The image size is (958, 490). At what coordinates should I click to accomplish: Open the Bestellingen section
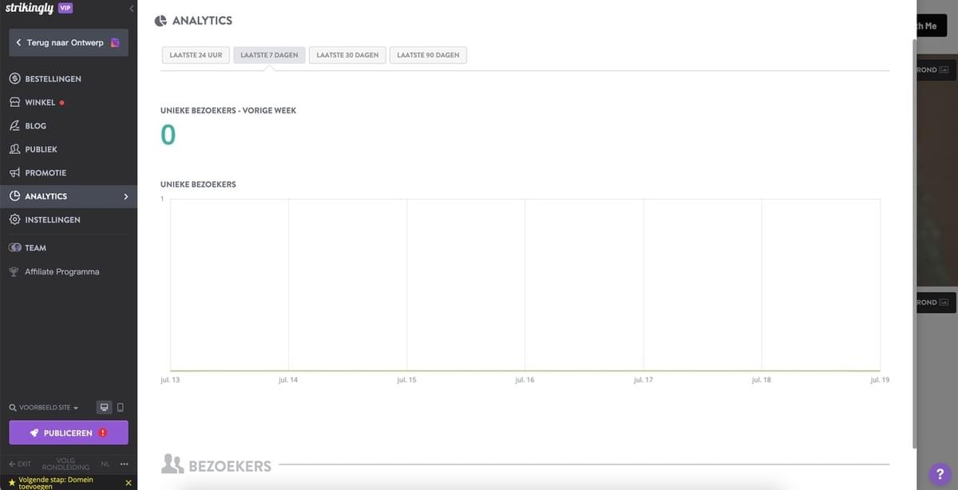(x=14, y=78)
